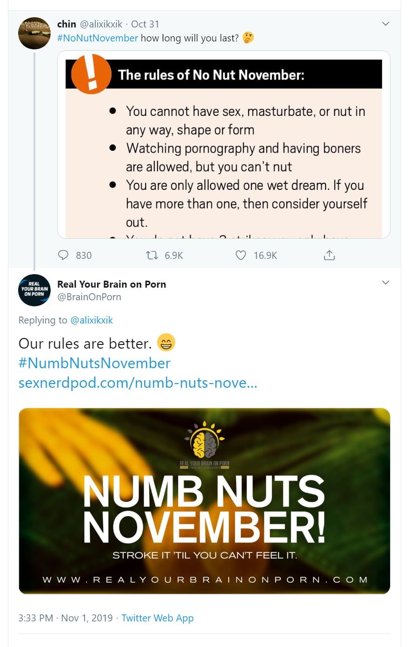411x647 pixels.
Task: Open the #NoNutNovember hashtag
Action: pos(97,38)
